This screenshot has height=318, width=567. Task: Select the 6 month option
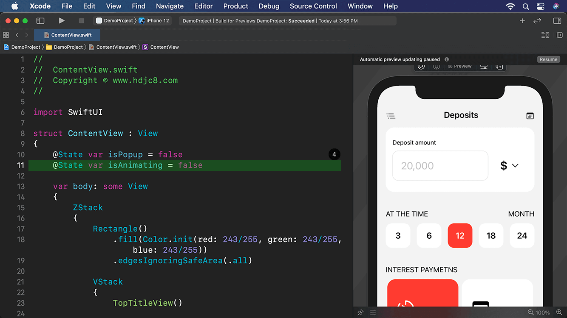(429, 236)
